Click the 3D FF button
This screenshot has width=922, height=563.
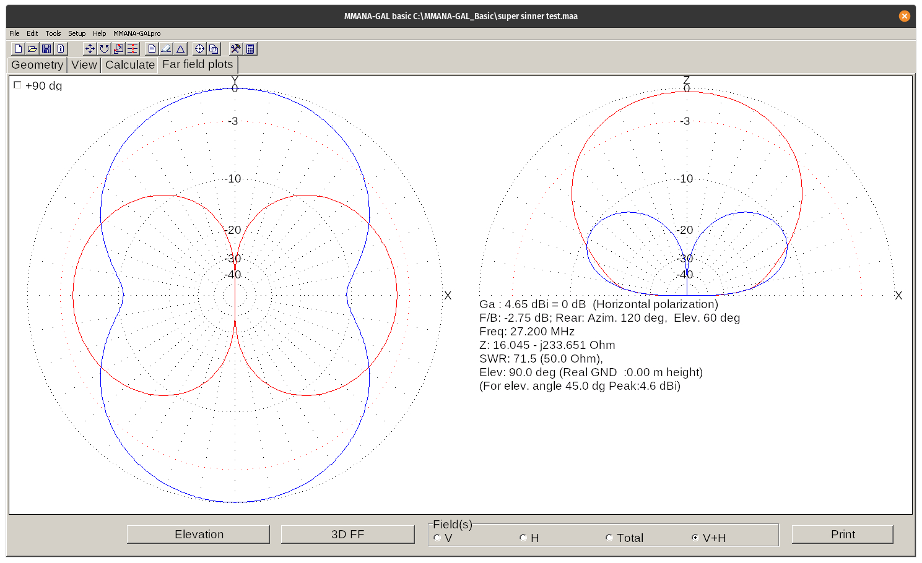347,535
